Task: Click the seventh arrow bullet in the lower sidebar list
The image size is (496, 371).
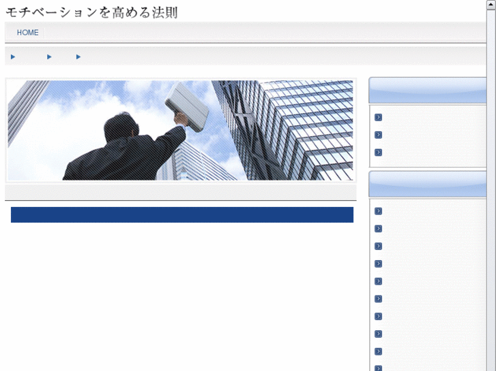Action: click(378, 317)
